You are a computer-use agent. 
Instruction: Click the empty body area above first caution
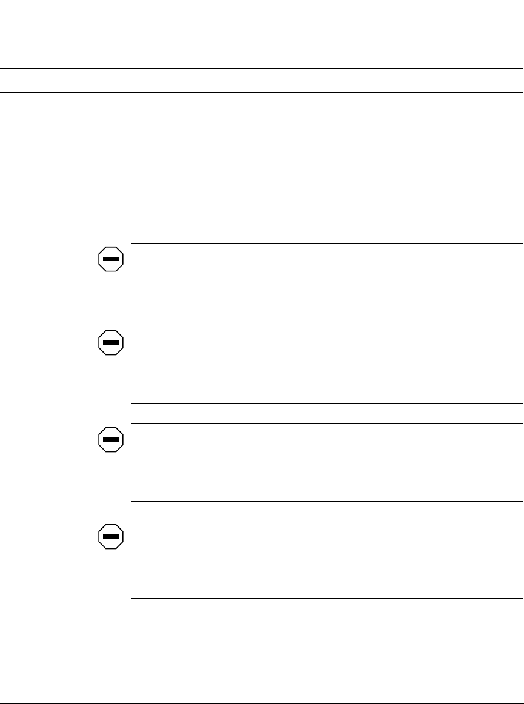pos(262,167)
